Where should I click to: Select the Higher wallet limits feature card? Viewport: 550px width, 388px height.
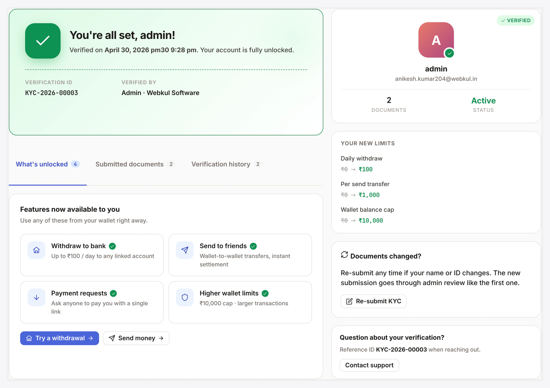coord(240,302)
